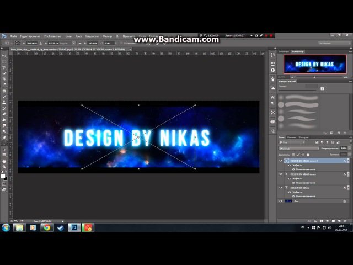Collapse effects of DESIGN BY NIKAS копия
353x265 pixels.
[348, 174]
